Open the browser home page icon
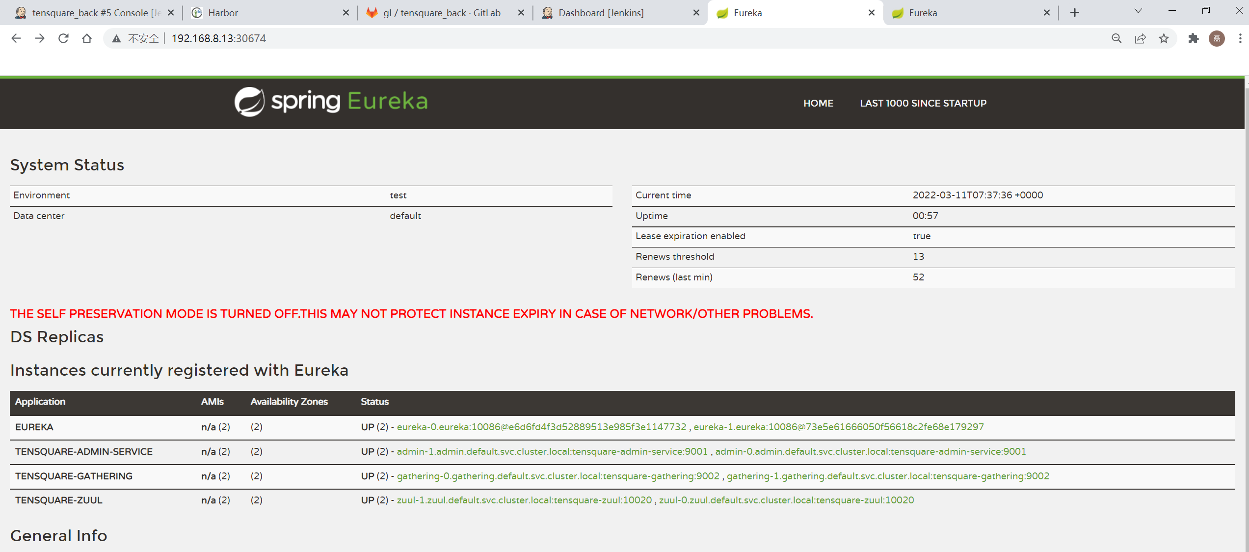Screen dimensions: 1249x552 (87, 38)
